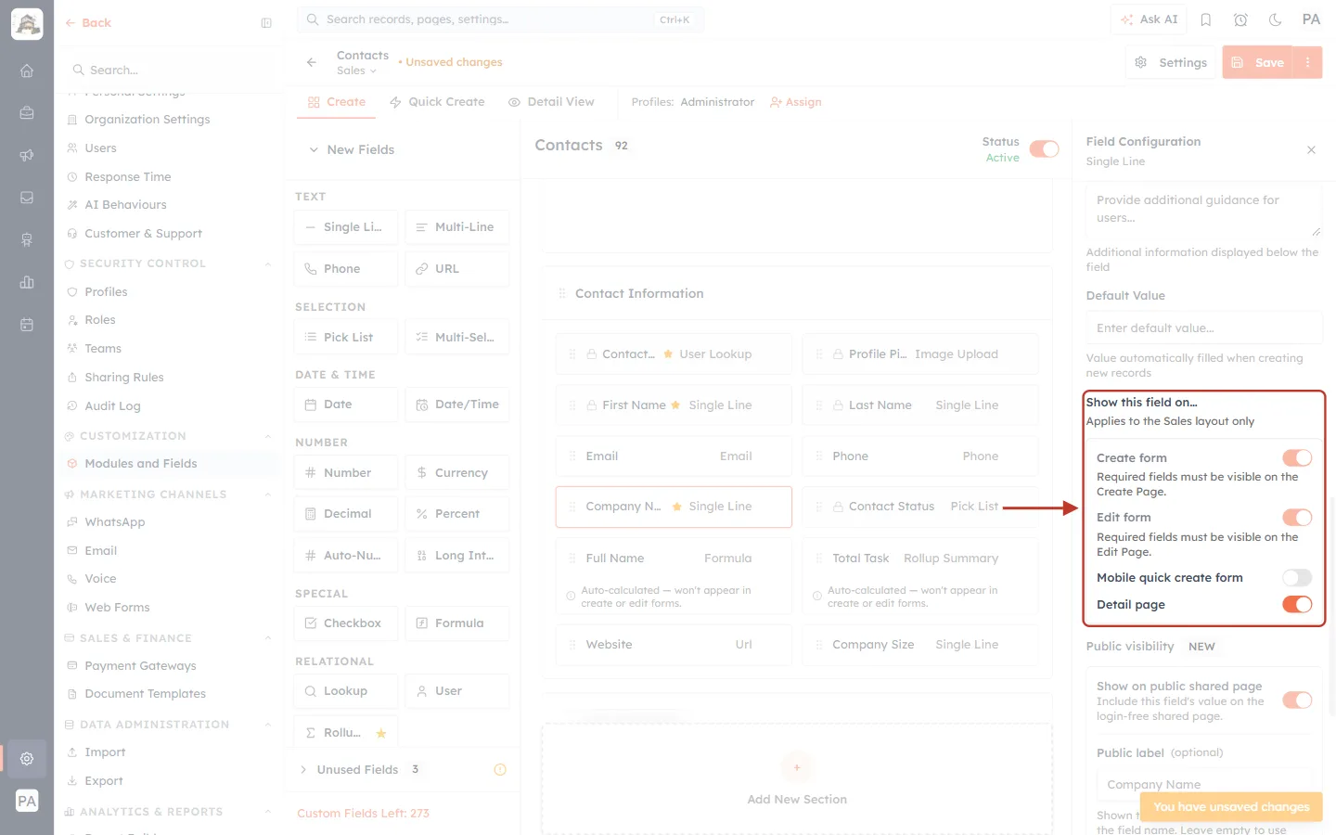Click the info icon next to Unused Fields

pyautogui.click(x=500, y=769)
